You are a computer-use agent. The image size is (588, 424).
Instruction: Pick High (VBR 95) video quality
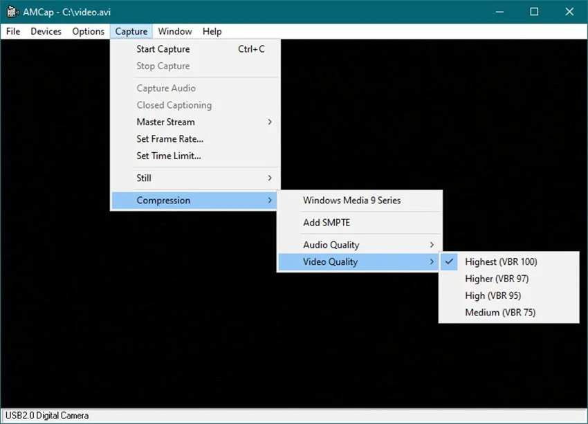[493, 295]
